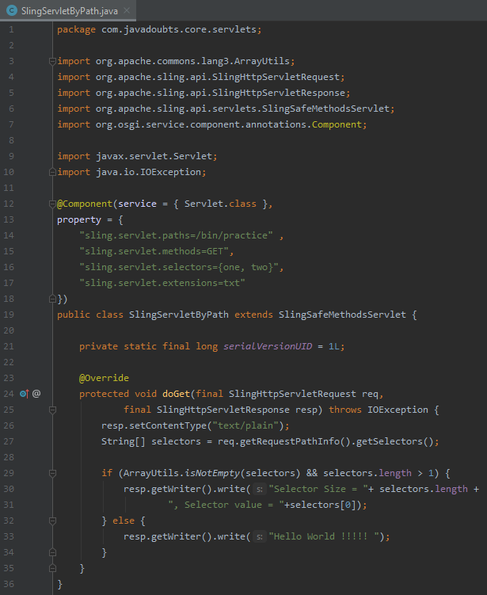The image size is (487, 595).
Task: Click SlingSafeMethodsServlet in the line 6 import
Action: [325, 109]
